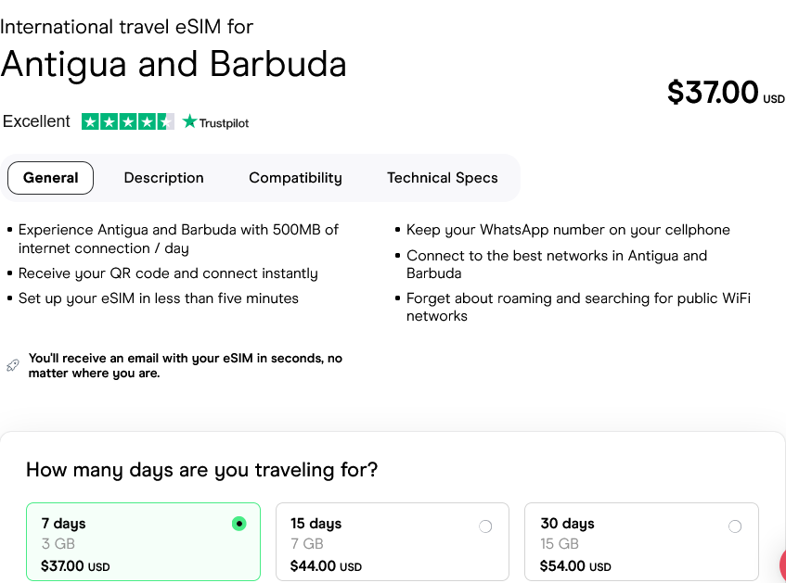The width and height of the screenshot is (786, 583).
Task: Switch to the Description tab
Action: [x=163, y=178]
